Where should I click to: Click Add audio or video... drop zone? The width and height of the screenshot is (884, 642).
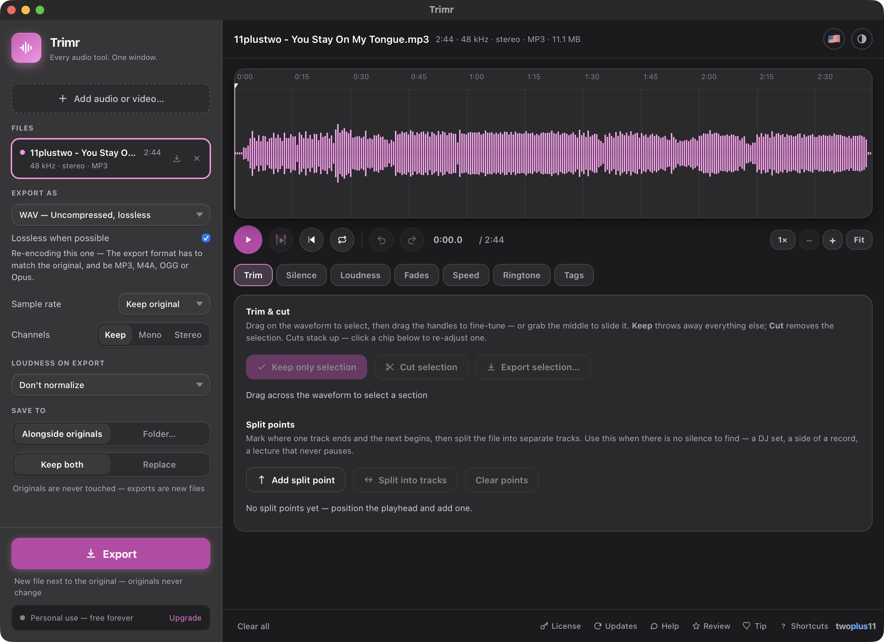pos(111,99)
